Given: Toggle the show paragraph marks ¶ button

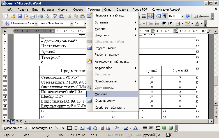Looking at the screenshot, I should click(165, 16).
